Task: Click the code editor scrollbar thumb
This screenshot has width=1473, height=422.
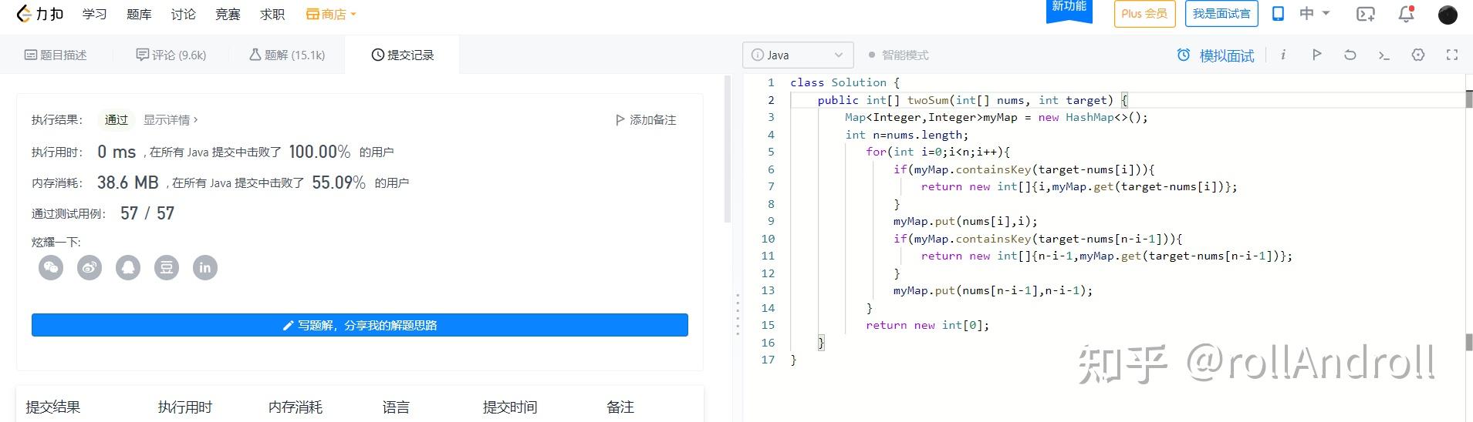Action: (1469, 99)
